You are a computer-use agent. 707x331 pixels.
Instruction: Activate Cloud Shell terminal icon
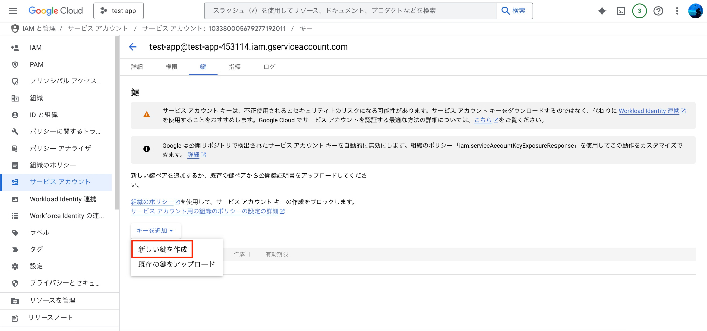[621, 11]
